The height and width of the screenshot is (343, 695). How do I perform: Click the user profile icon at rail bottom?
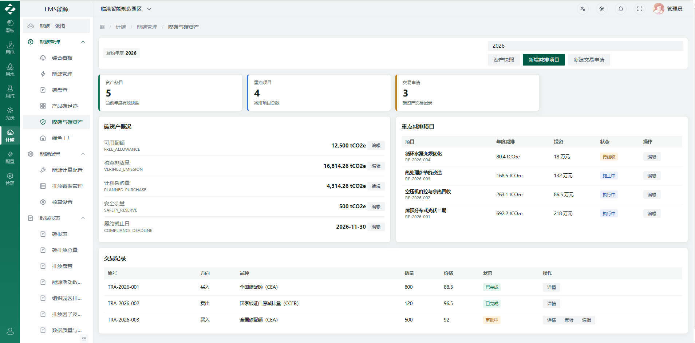pyautogui.click(x=10, y=331)
